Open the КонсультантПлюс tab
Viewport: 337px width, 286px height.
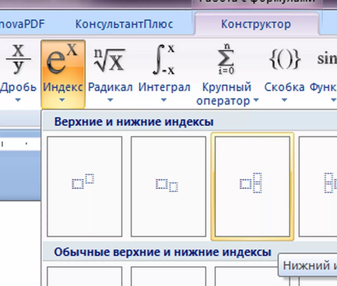124,24
